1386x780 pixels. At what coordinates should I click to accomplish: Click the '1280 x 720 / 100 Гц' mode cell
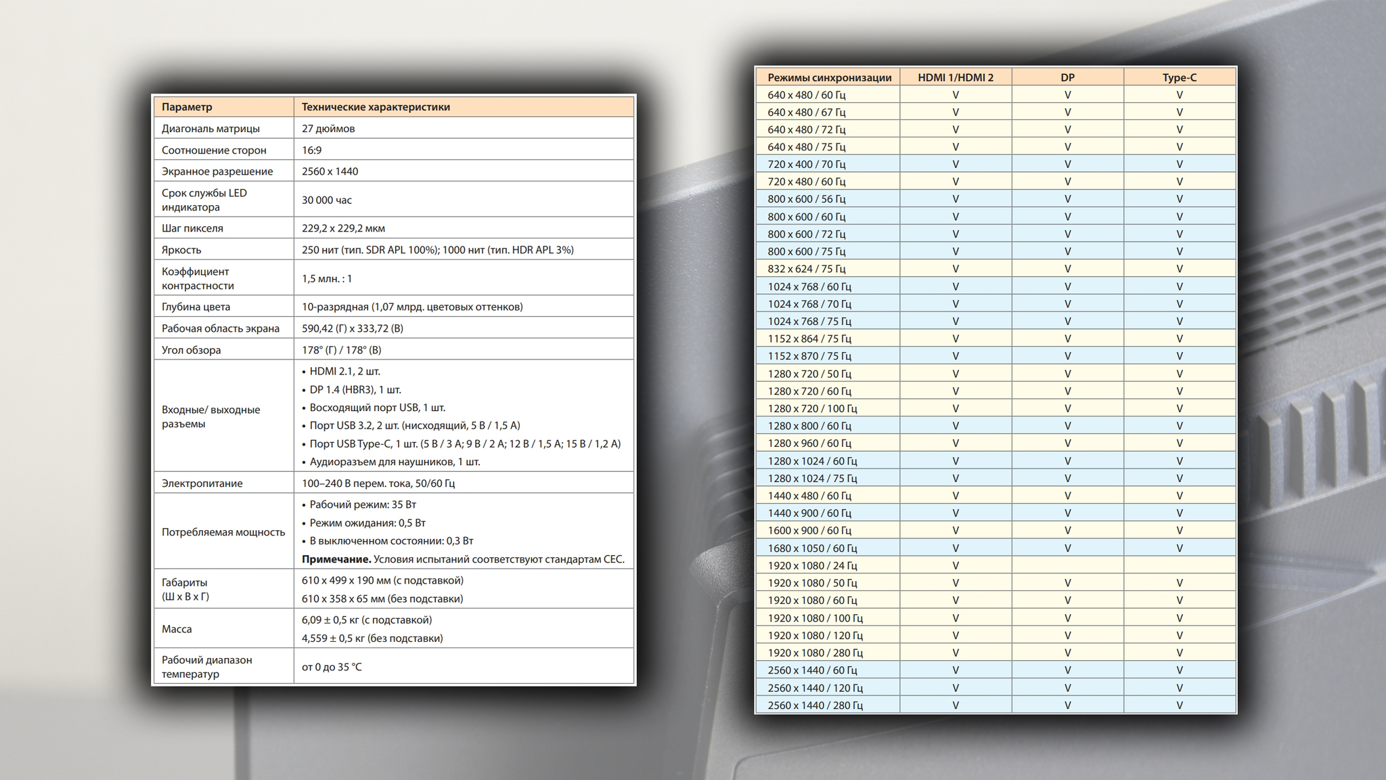812,408
